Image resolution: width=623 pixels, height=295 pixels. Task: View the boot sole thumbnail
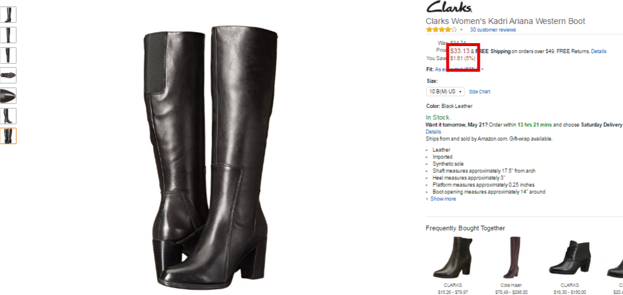pos(8,75)
